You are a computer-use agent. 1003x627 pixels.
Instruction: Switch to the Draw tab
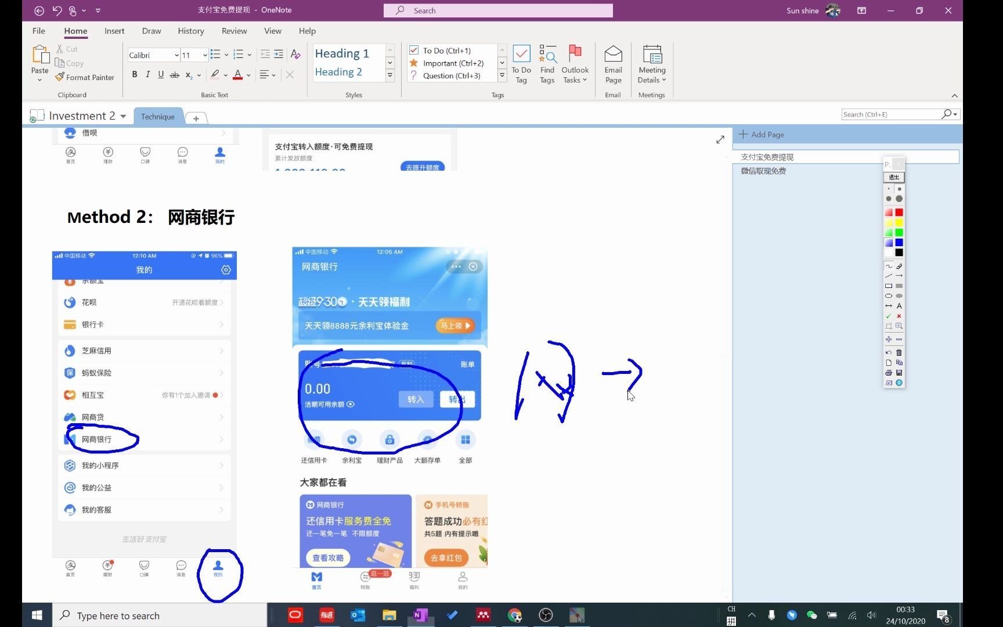click(x=151, y=31)
